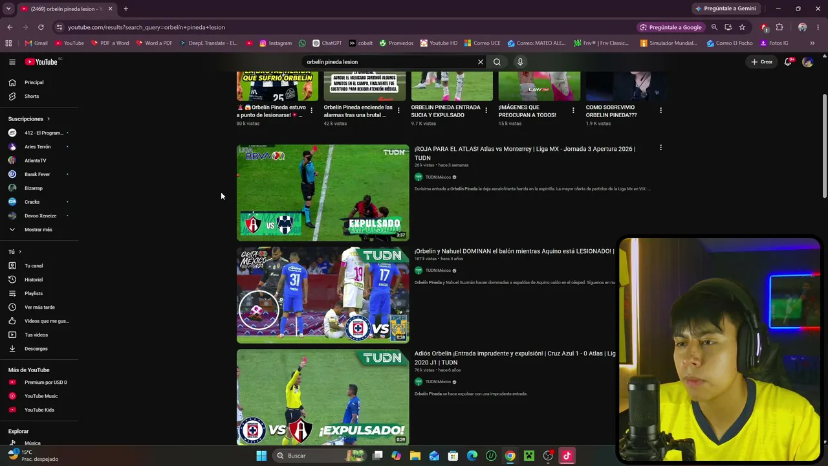828x466 pixels.
Task: Open the Chrome extensions puzzle icon
Action: [779, 27]
